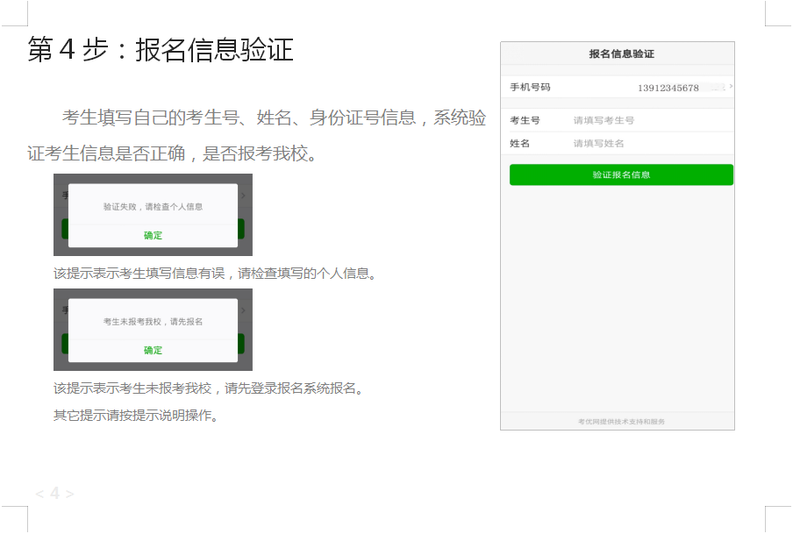Viewport: 793px width, 534px height.
Task: Click the right arrow beside page number 4
Action: [69, 494]
